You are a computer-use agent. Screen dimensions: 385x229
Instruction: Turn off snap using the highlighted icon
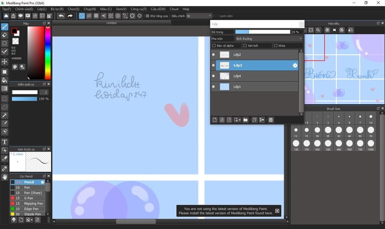[x=82, y=16]
